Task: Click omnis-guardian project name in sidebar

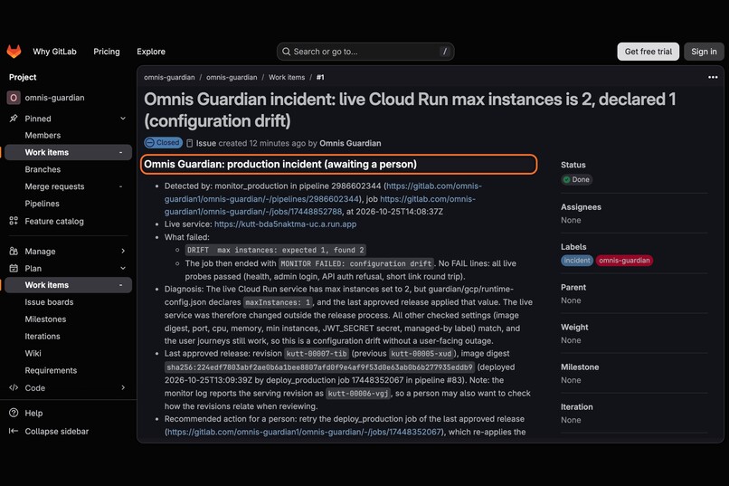Action: 54,98
